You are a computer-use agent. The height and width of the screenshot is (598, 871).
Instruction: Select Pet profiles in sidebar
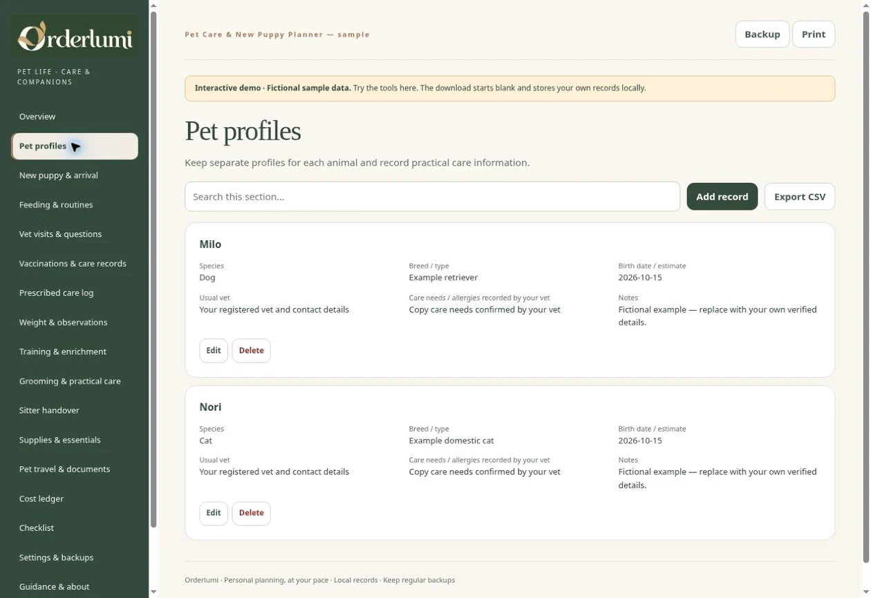(75, 146)
